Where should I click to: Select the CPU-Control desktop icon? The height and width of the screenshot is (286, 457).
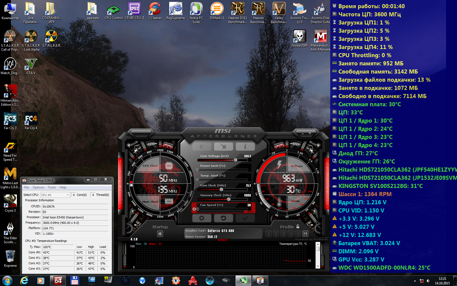[x=114, y=11]
